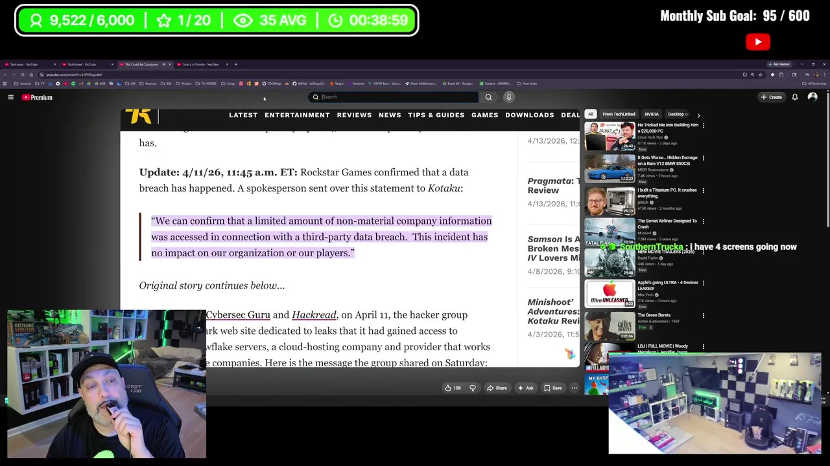Open The Soviet Airliner Designed To Crash
The width and height of the screenshot is (830, 466).
(610, 232)
